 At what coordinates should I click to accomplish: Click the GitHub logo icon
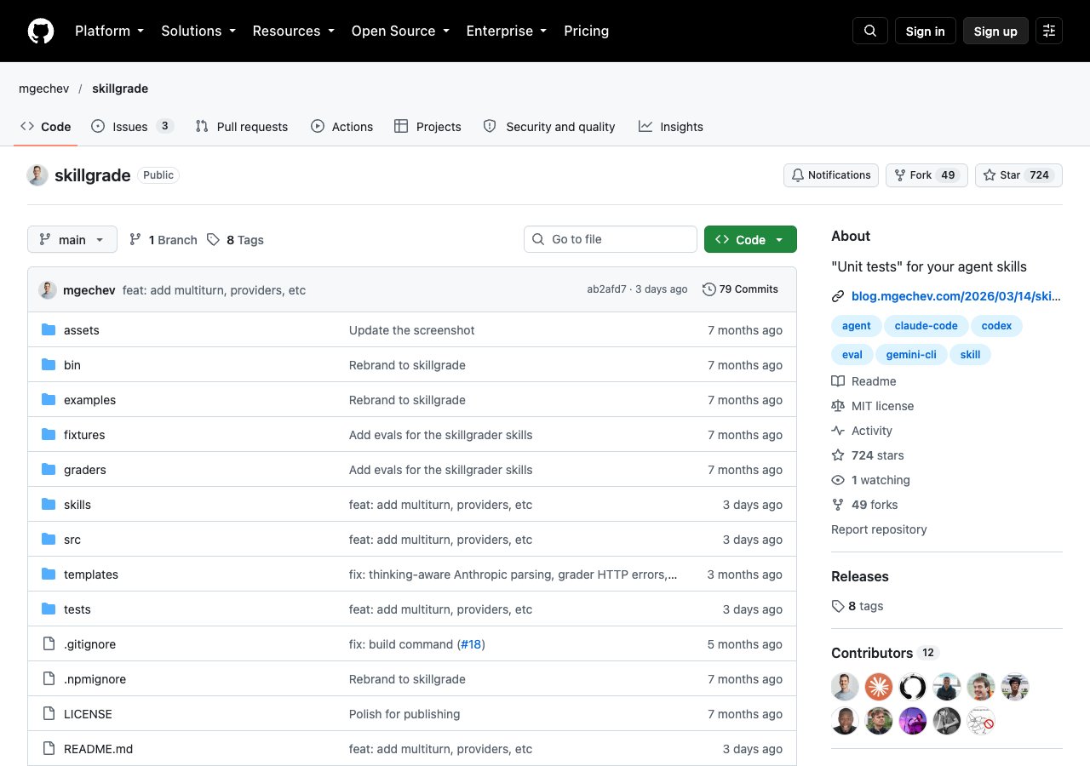tap(41, 31)
